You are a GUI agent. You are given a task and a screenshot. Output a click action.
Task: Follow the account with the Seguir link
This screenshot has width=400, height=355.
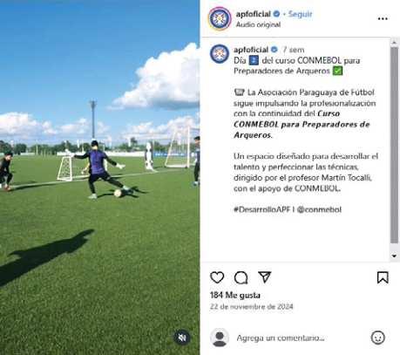(300, 14)
